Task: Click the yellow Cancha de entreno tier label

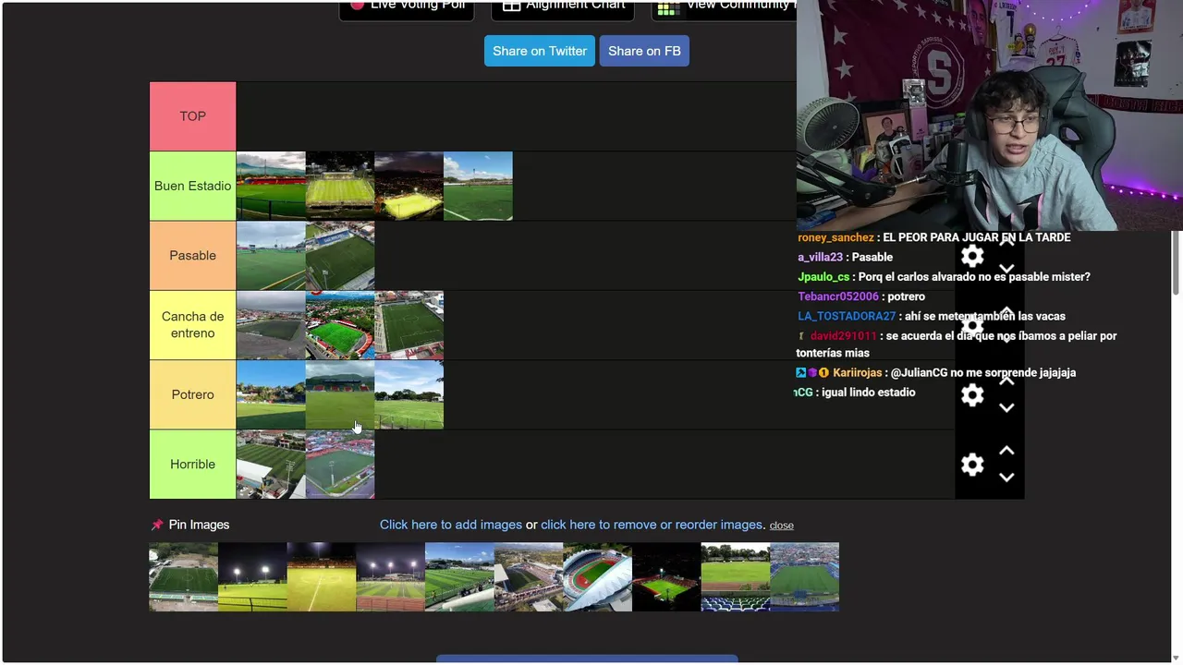Action: point(192,325)
